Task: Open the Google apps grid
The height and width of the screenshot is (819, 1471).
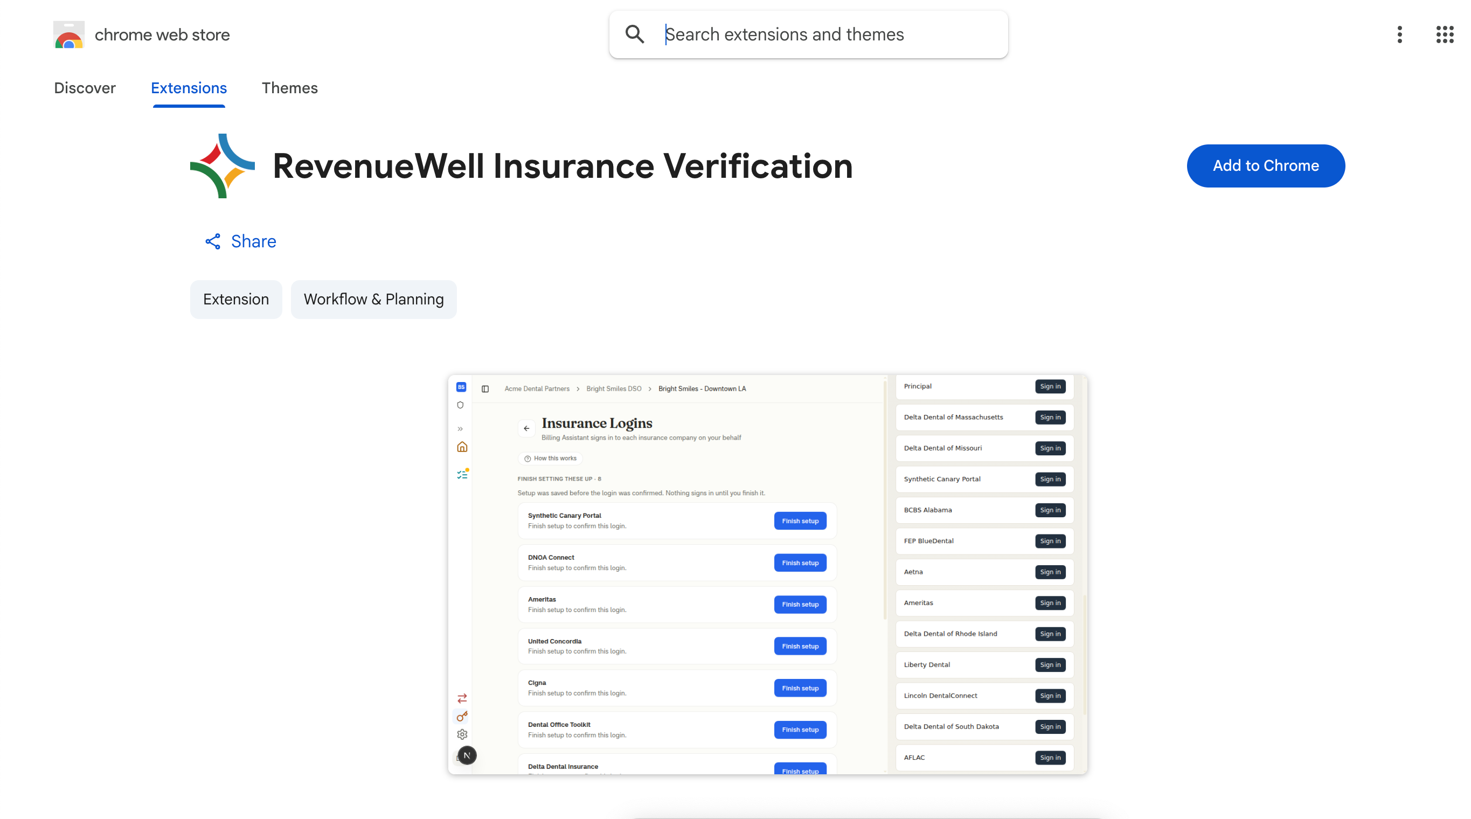Action: 1445,34
